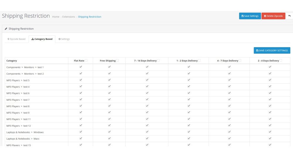The width and height of the screenshot is (293, 157).
Task: Switch to the Zipcode Based tab
Action: pyautogui.click(x=16, y=39)
